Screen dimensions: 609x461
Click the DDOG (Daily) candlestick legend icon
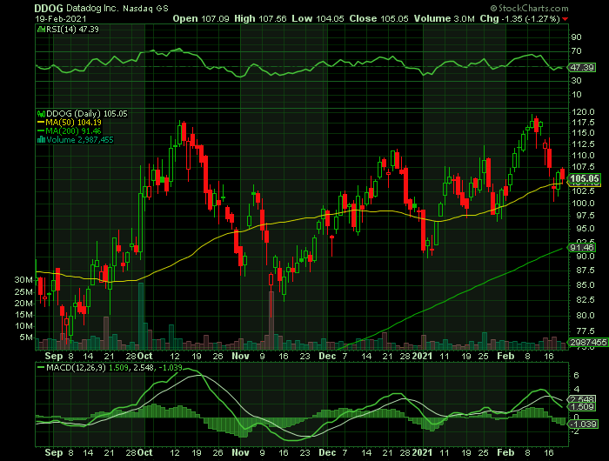[40, 113]
